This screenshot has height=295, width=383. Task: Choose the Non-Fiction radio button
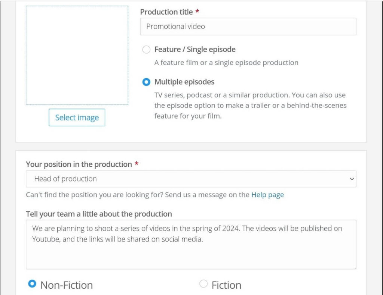(x=33, y=284)
